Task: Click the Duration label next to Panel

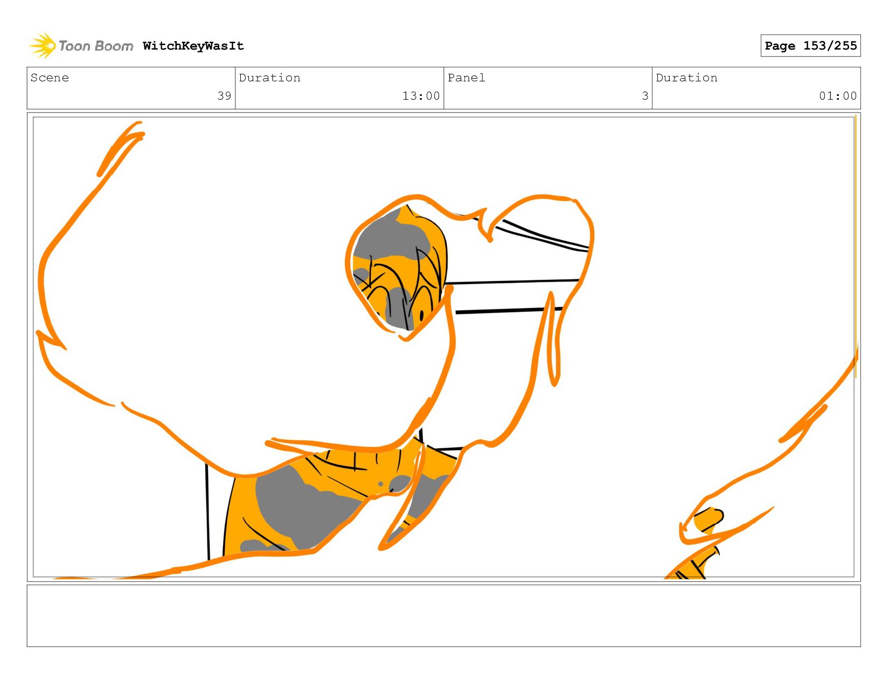Action: pyautogui.click(x=687, y=78)
